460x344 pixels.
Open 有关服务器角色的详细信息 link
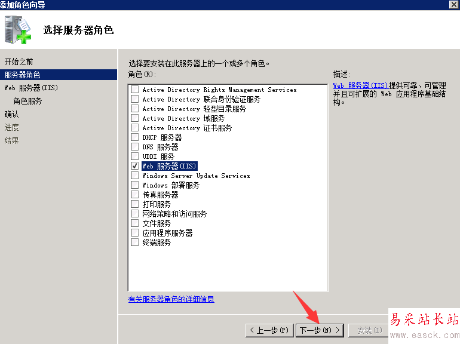click(x=171, y=299)
